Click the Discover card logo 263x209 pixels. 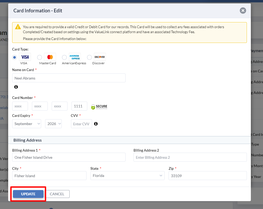[x=100, y=57]
